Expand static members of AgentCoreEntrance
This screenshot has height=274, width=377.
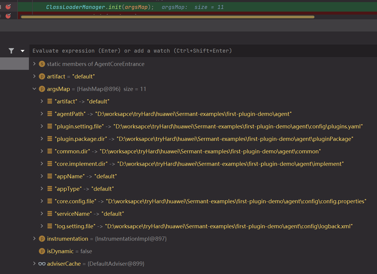tap(34, 64)
